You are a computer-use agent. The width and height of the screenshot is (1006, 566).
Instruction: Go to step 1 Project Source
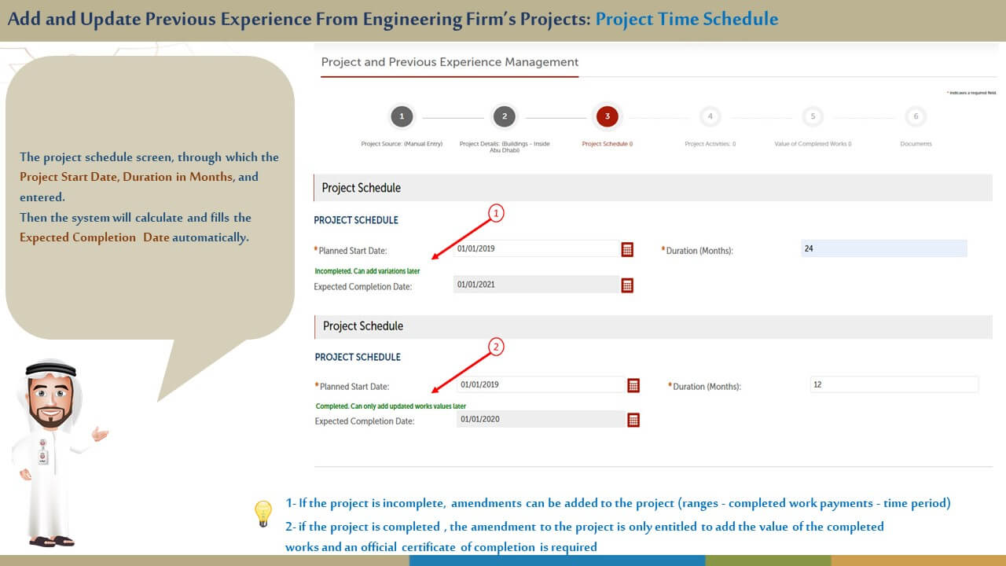click(402, 117)
